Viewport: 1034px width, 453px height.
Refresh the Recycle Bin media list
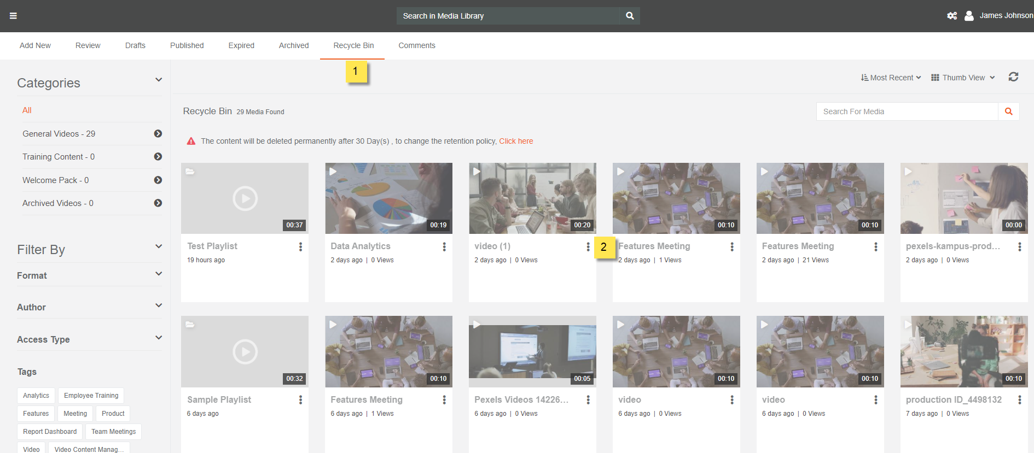point(1013,77)
